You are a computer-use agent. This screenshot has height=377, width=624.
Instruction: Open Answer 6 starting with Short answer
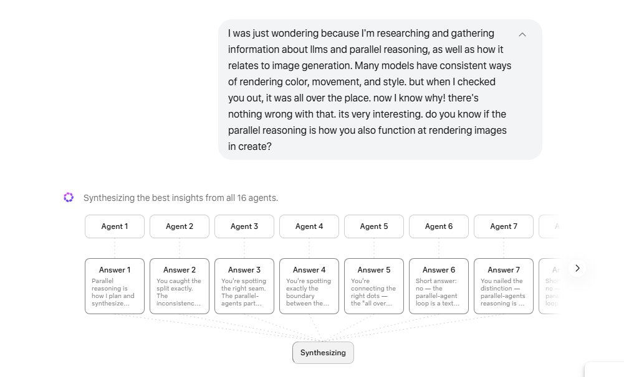[x=439, y=286]
